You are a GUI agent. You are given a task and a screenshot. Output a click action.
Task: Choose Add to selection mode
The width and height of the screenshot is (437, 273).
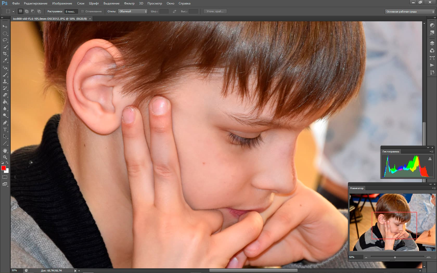click(x=27, y=11)
